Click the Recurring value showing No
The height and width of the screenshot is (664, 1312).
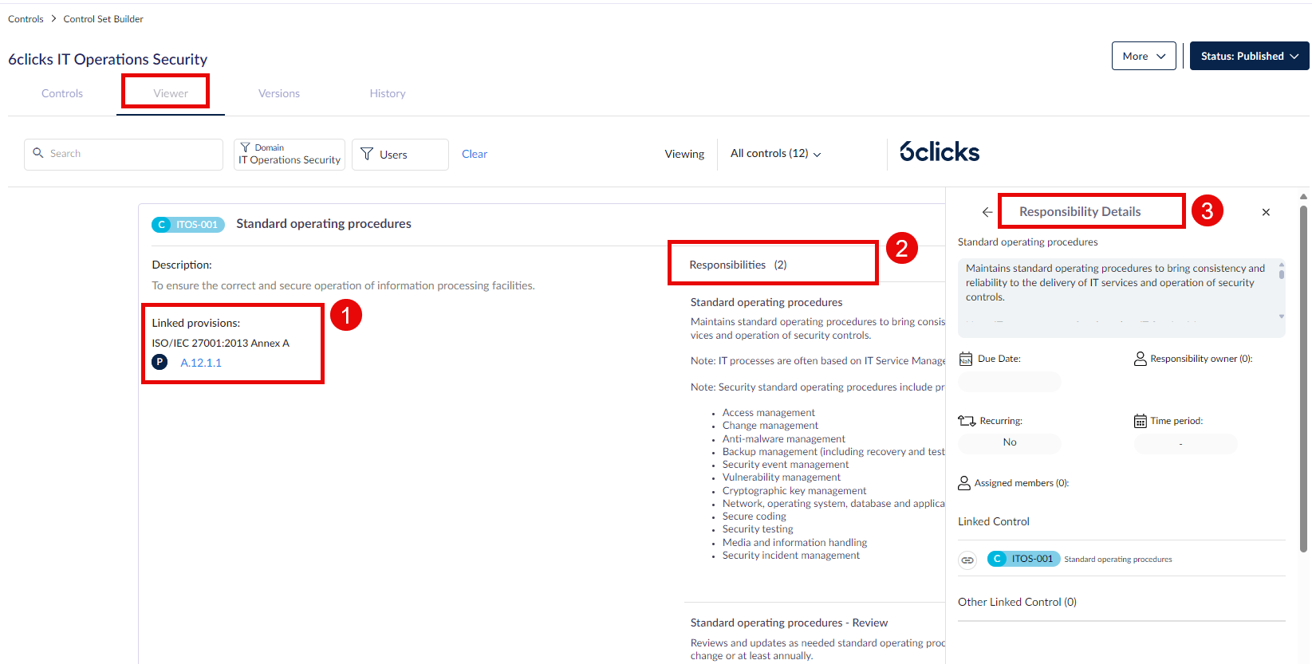[1009, 442]
